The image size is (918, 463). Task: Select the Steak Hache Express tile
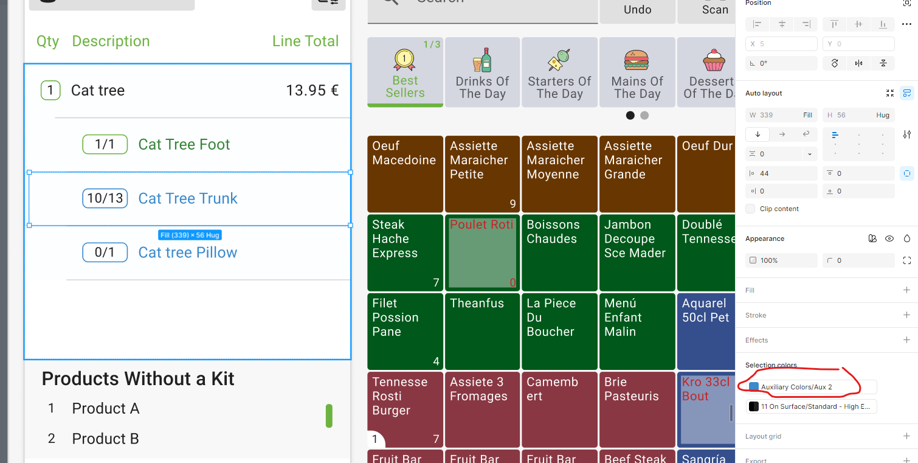click(405, 252)
